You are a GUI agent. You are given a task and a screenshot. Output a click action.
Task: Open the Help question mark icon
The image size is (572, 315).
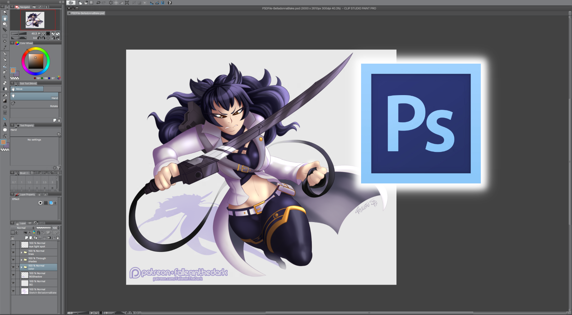point(170,3)
